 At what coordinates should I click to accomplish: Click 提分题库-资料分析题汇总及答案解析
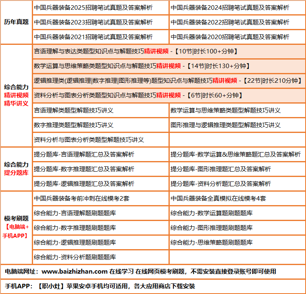[x=221, y=184]
